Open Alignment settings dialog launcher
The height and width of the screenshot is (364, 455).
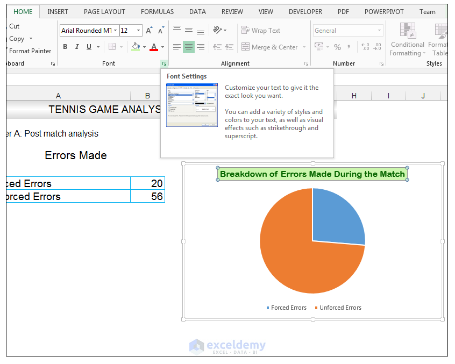click(x=306, y=64)
